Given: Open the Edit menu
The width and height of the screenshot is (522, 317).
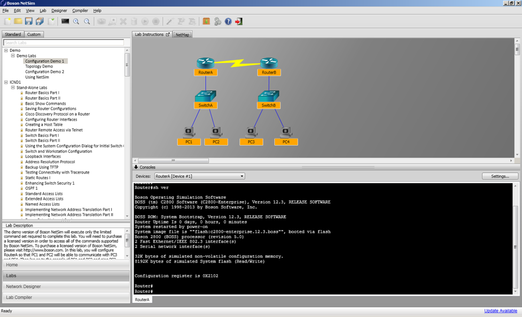Looking at the screenshot, I should click(17, 11).
